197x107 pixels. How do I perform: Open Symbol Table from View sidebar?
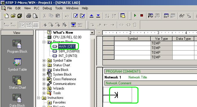(x=17, y=65)
